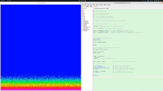Click the 'floorneg' definition line in editor

[108, 26]
